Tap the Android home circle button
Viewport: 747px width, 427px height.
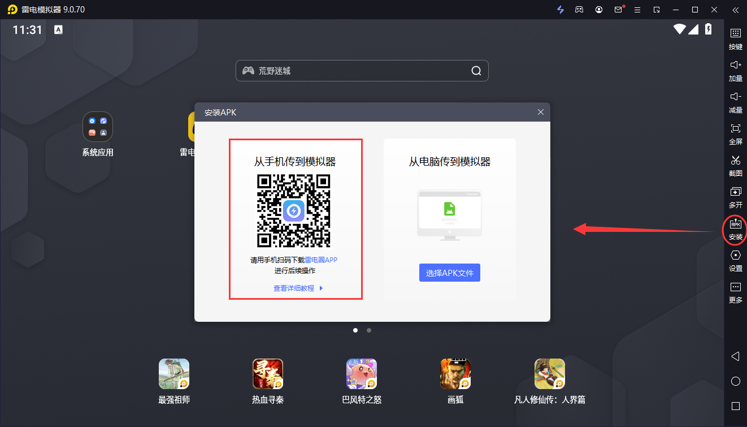736,381
